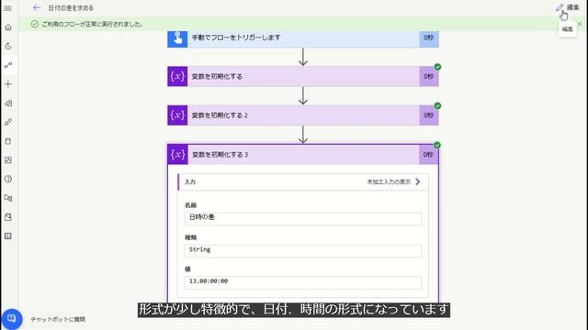
Task: Click the 入力 section header
Action: [303, 181]
